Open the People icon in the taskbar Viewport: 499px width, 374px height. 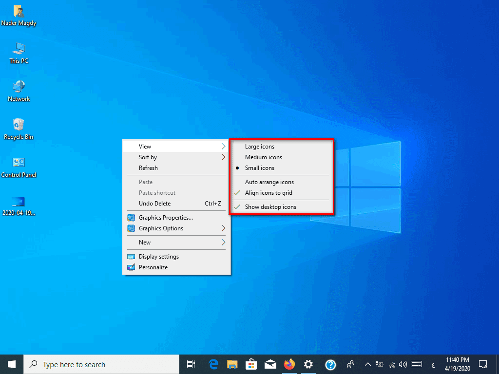[350, 364]
